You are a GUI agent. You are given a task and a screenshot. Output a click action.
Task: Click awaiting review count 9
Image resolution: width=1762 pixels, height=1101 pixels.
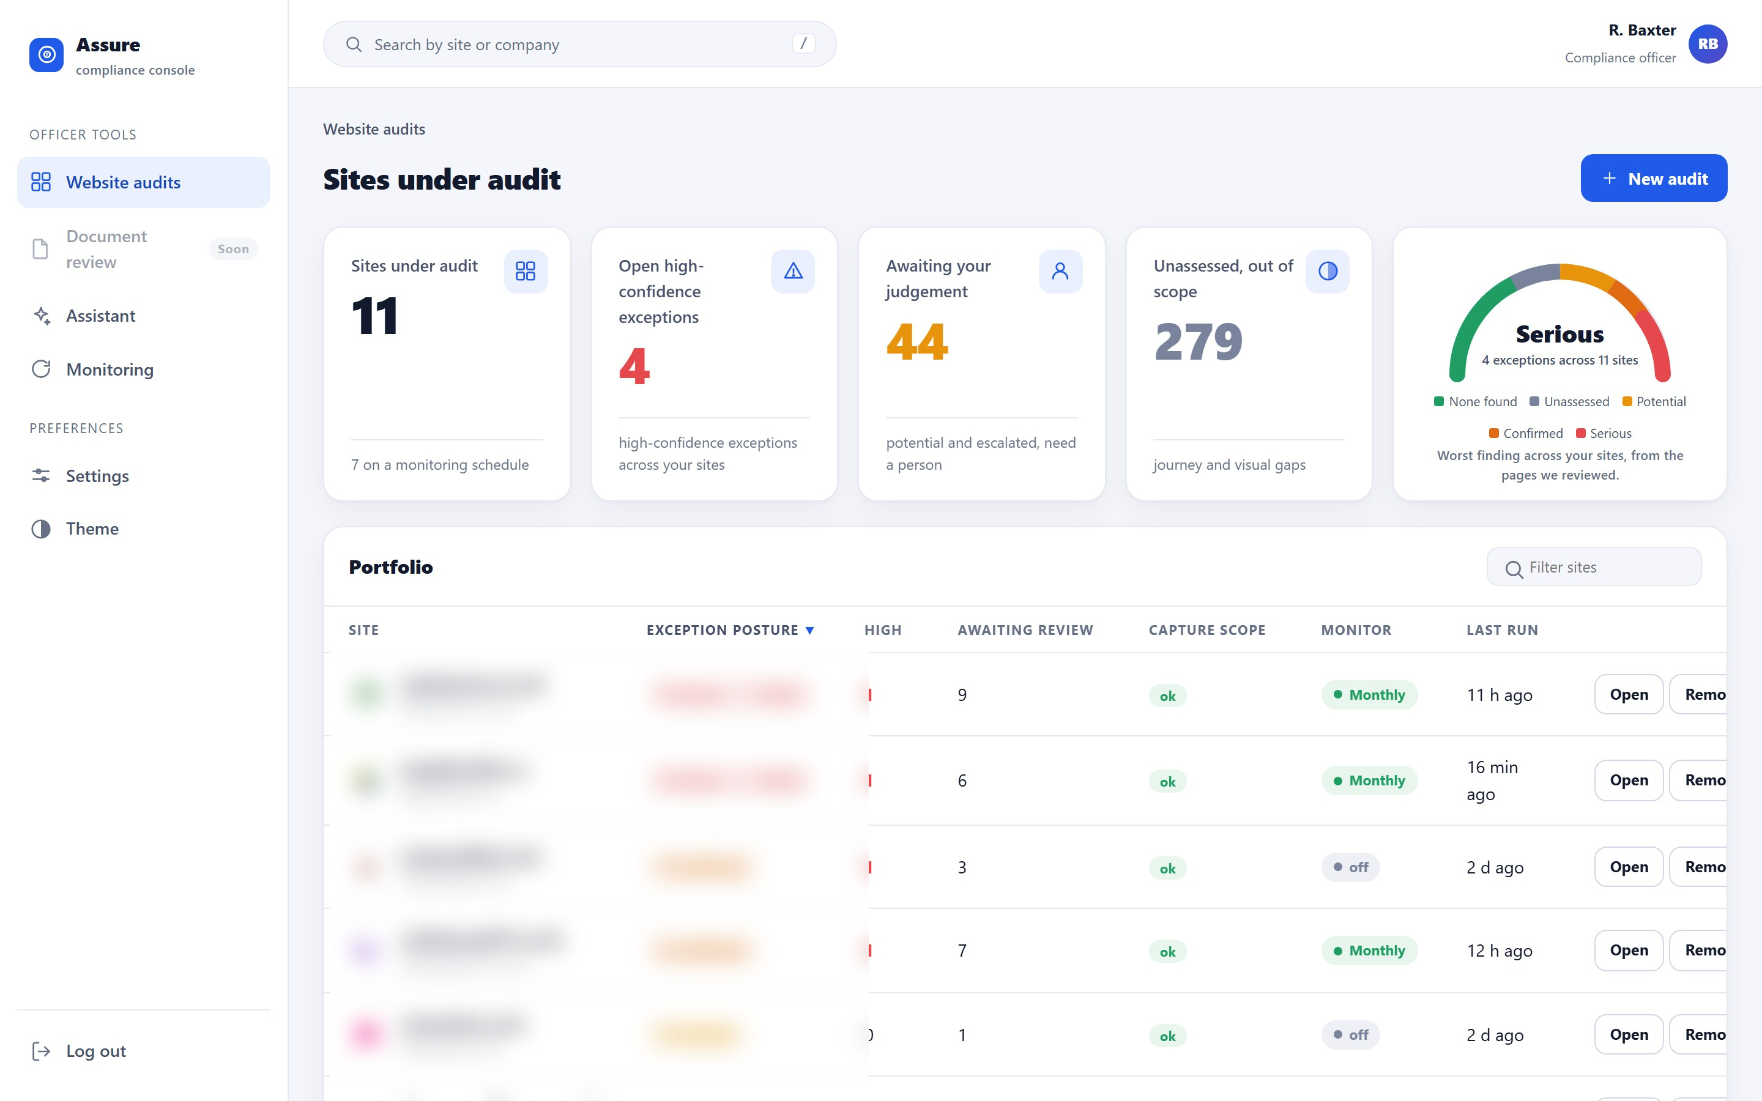(962, 695)
